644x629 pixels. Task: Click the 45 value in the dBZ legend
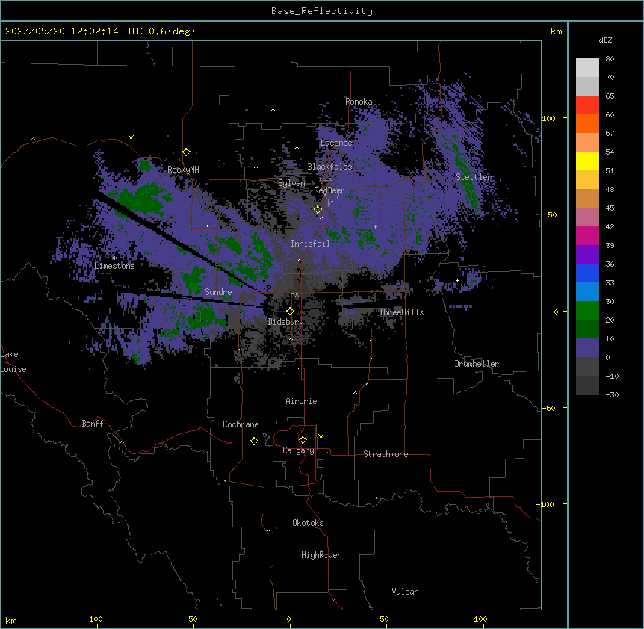[x=610, y=208]
